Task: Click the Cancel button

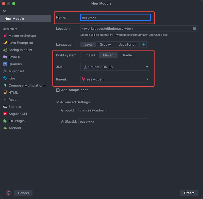Action: click(x=23, y=193)
